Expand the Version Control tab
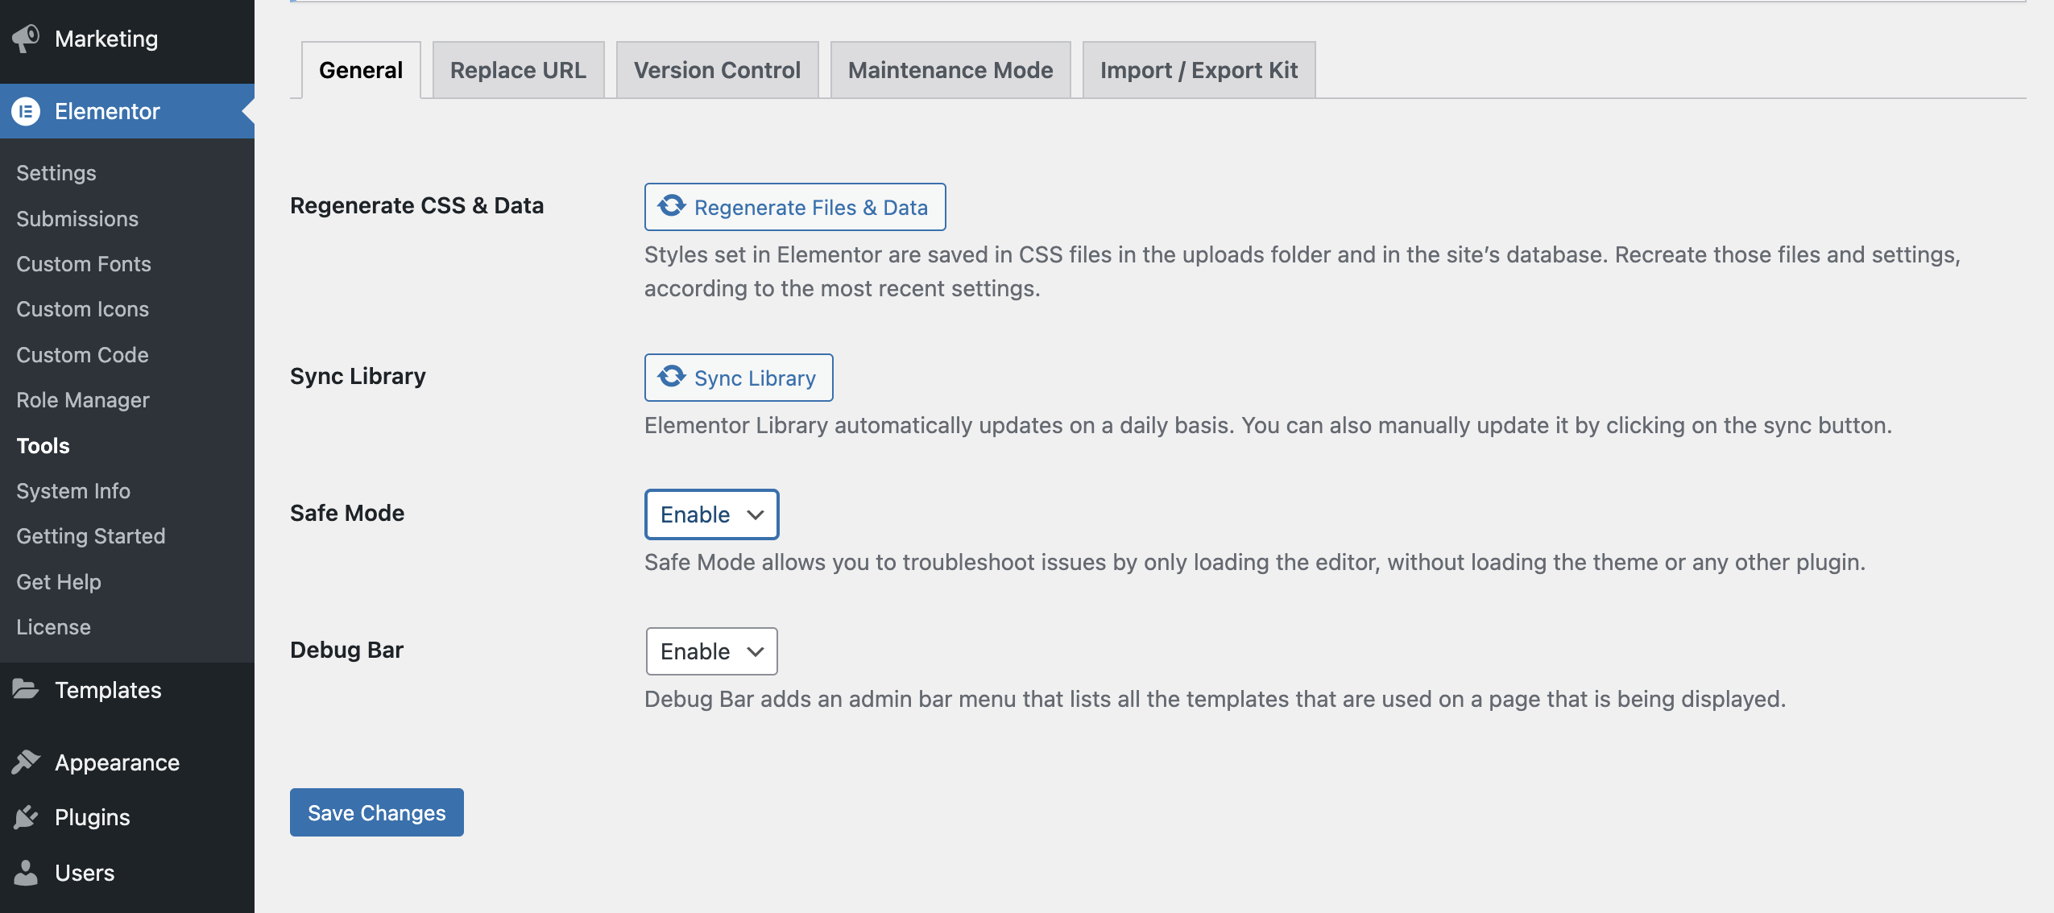This screenshot has height=913, width=2054. tap(717, 69)
